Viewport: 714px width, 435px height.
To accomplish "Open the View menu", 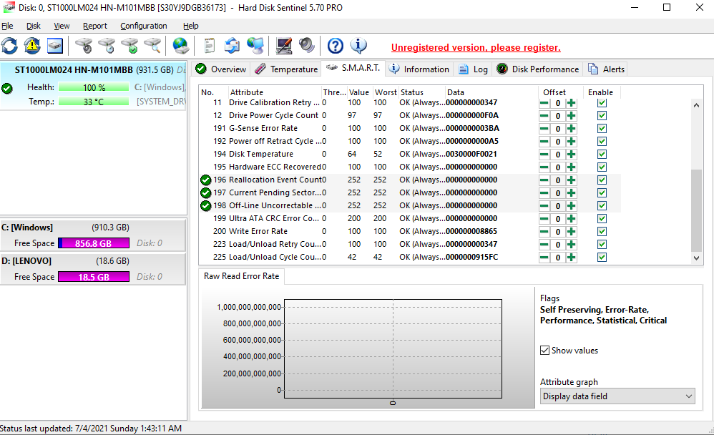I will (x=62, y=26).
